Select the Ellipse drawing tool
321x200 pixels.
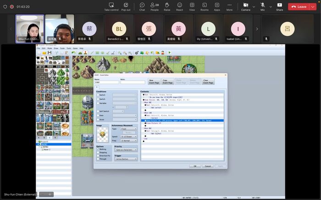point(103,53)
